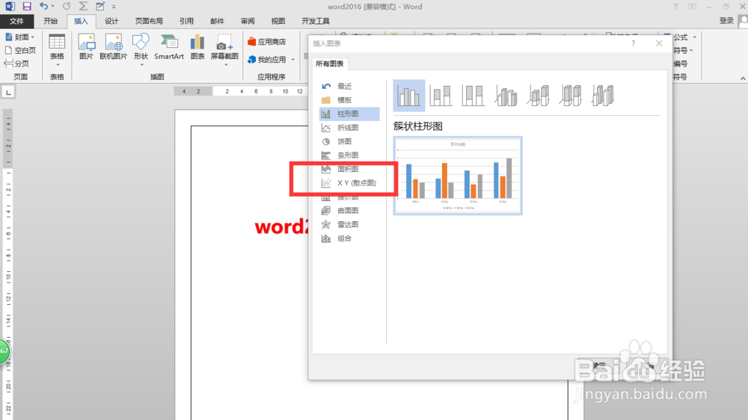This screenshot has width=748, height=420.
Task: Expand the My Apps dropdown arrow
Action: [293, 60]
